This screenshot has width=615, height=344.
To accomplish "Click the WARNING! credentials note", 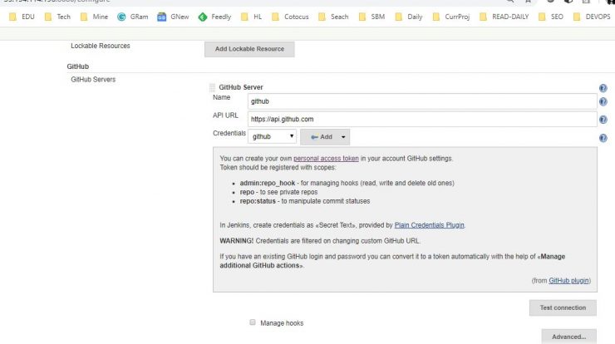I will (x=320, y=241).
